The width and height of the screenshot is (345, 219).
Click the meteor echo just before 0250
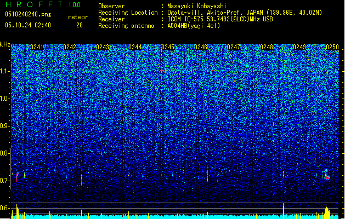(327, 175)
